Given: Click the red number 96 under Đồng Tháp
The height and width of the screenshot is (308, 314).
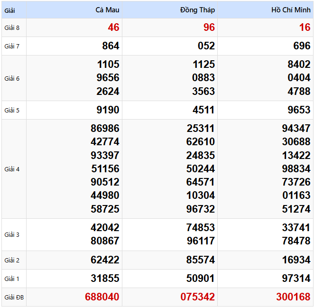Looking at the screenshot, I should point(209,28).
